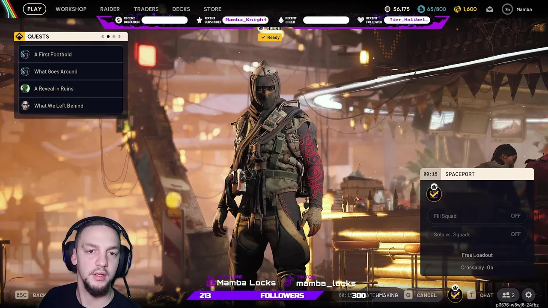The image size is (548, 308).
Task: Click the gold token icon beside 1.600
Action: point(457,9)
